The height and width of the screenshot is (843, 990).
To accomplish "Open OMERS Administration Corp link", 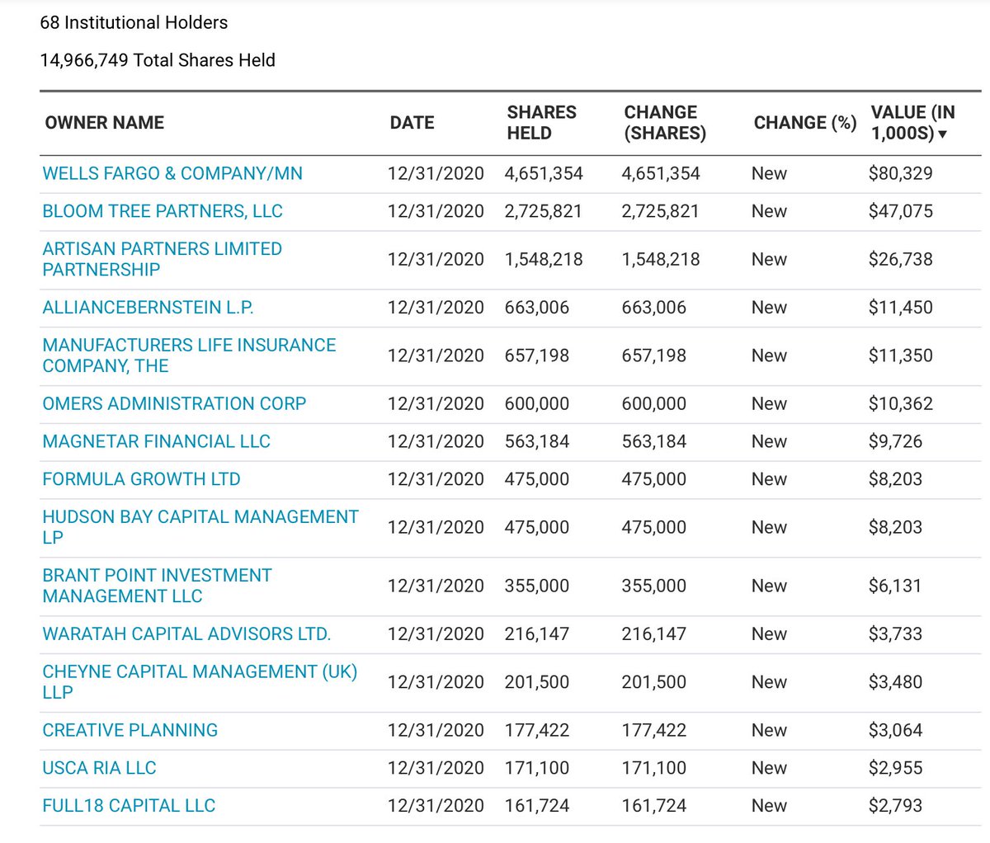I will click(174, 404).
